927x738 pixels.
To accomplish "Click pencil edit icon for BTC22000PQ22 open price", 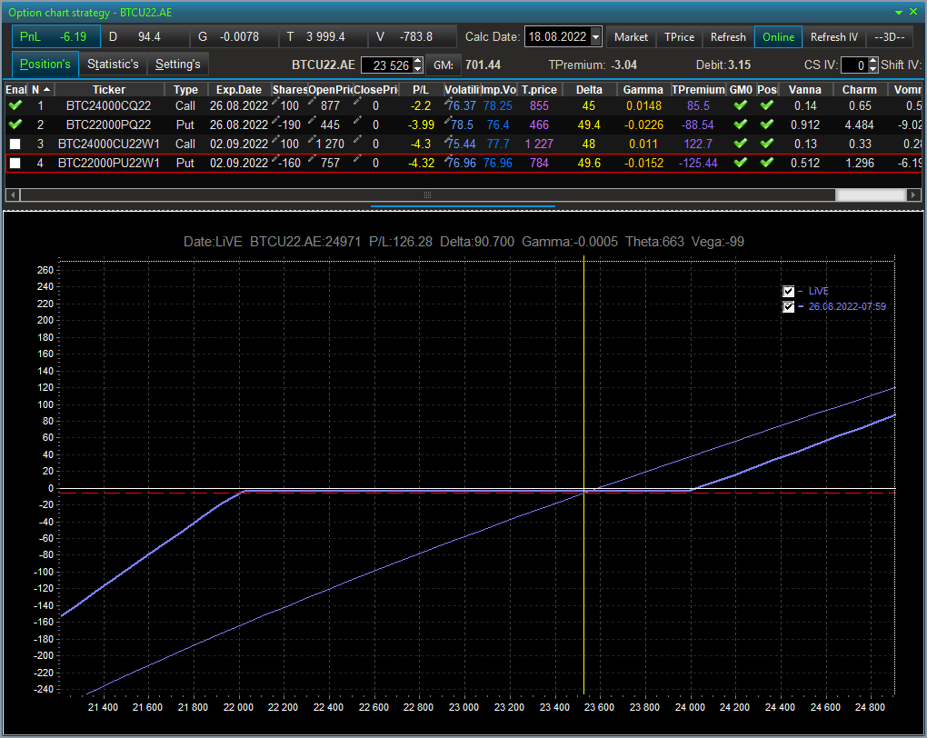I will (x=312, y=121).
